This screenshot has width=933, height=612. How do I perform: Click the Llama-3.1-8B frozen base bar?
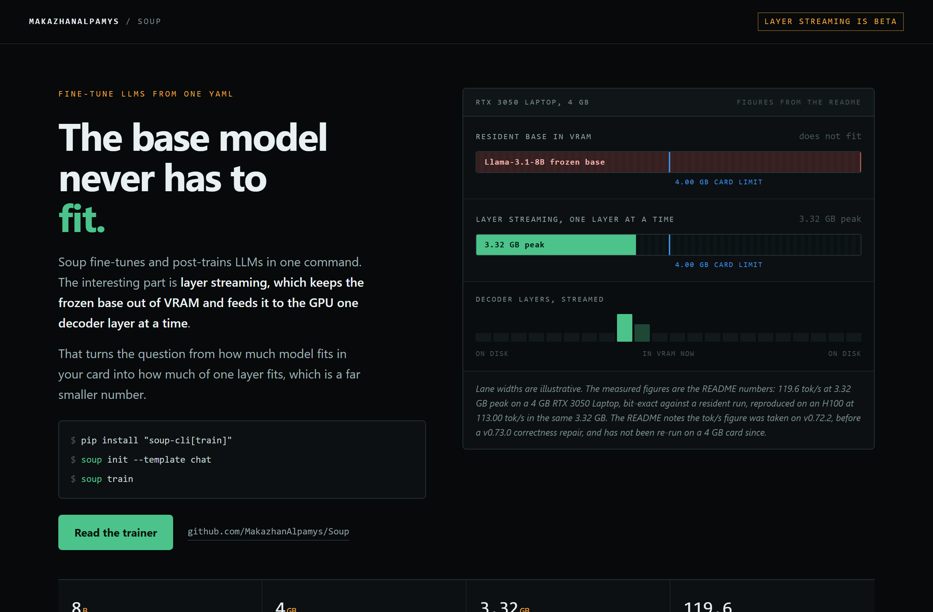tap(668, 162)
